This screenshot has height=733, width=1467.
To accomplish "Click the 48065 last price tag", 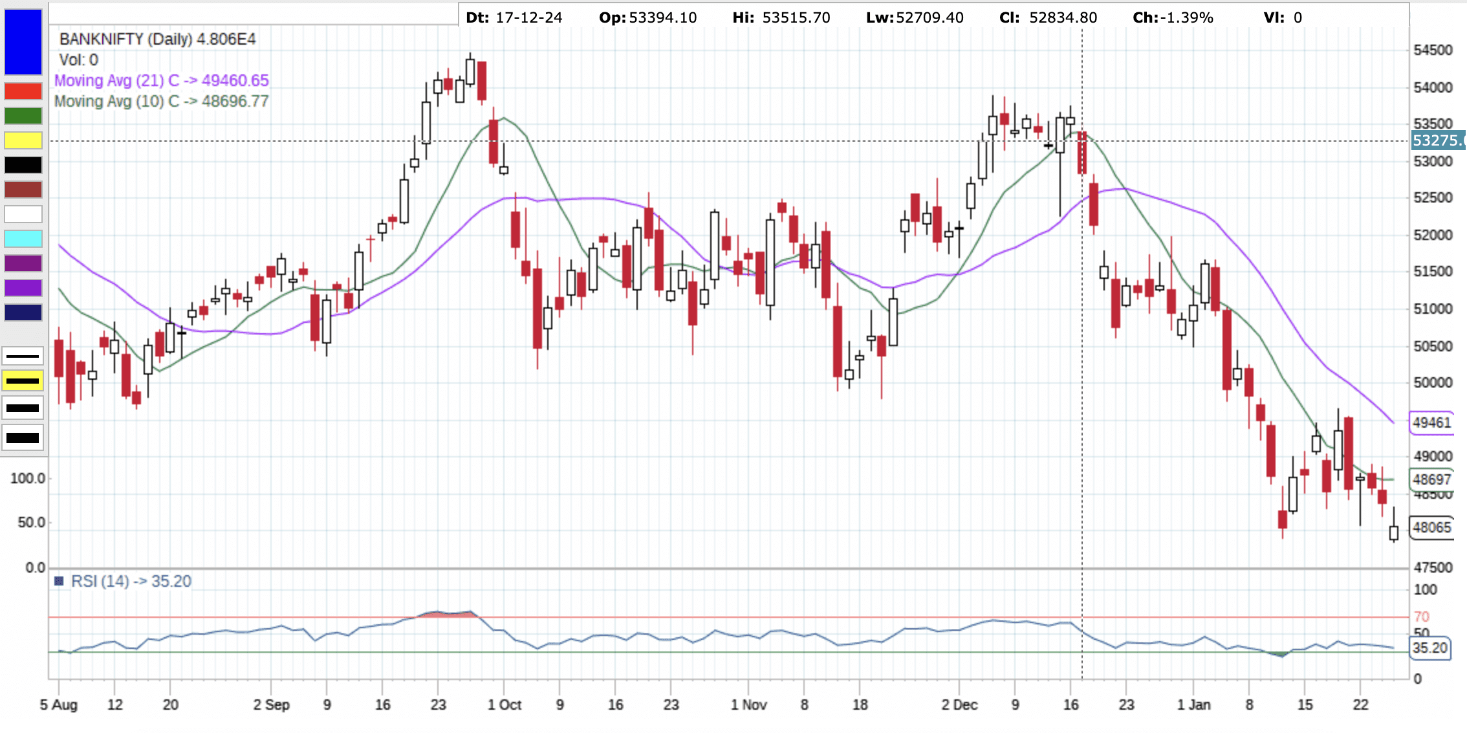I will coord(1431,527).
